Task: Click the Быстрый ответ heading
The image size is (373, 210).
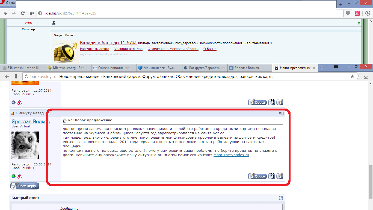Action: 25,198
